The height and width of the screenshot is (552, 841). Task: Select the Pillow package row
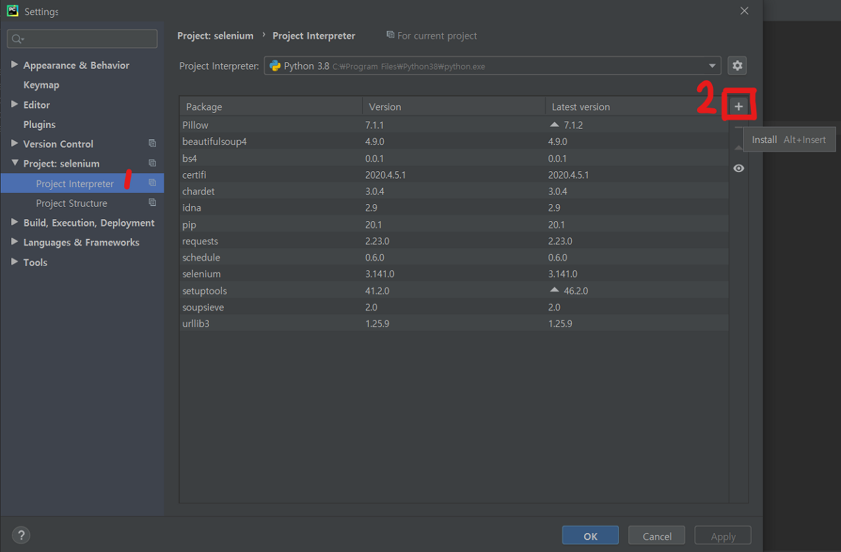click(454, 125)
